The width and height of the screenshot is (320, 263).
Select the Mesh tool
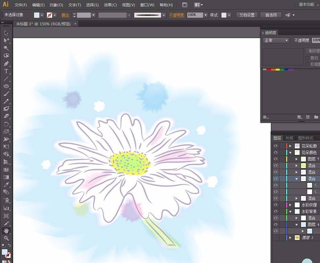point(6,169)
